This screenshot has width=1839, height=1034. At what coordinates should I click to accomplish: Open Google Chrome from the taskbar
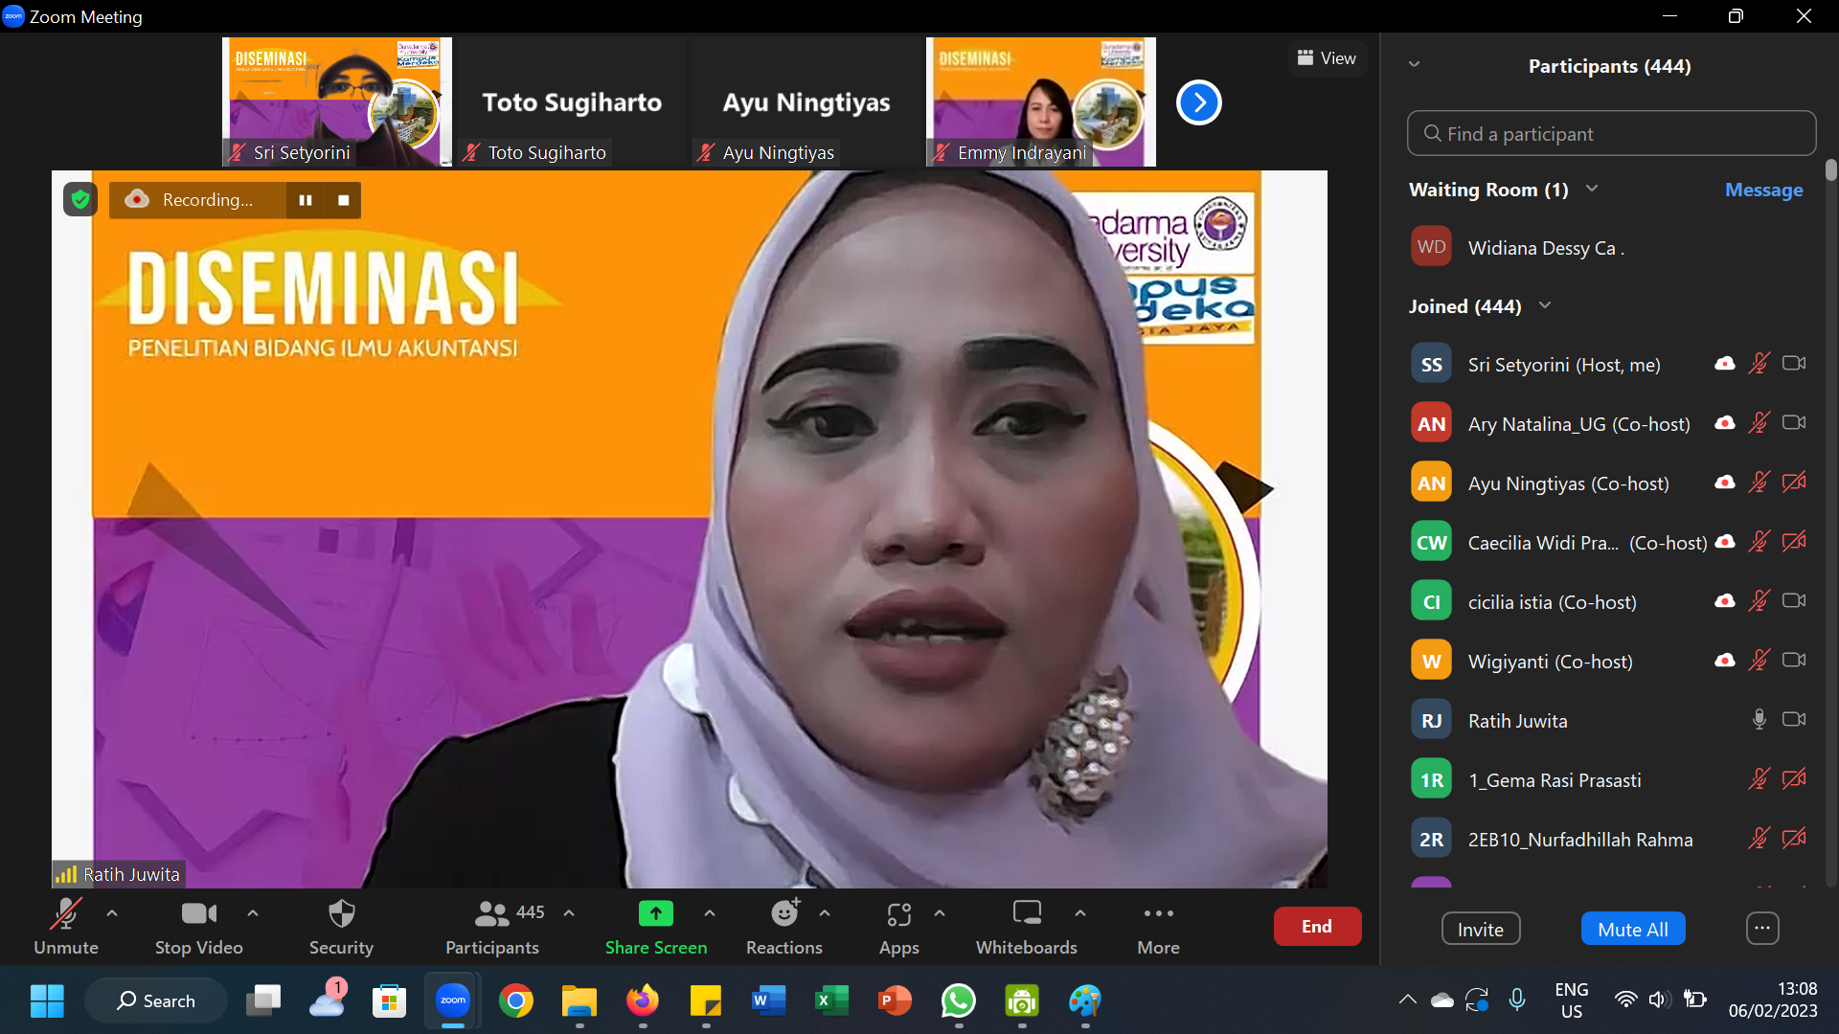(x=515, y=1000)
